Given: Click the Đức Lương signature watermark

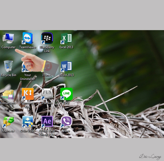Looking at the screenshot, I should click(150, 157).
